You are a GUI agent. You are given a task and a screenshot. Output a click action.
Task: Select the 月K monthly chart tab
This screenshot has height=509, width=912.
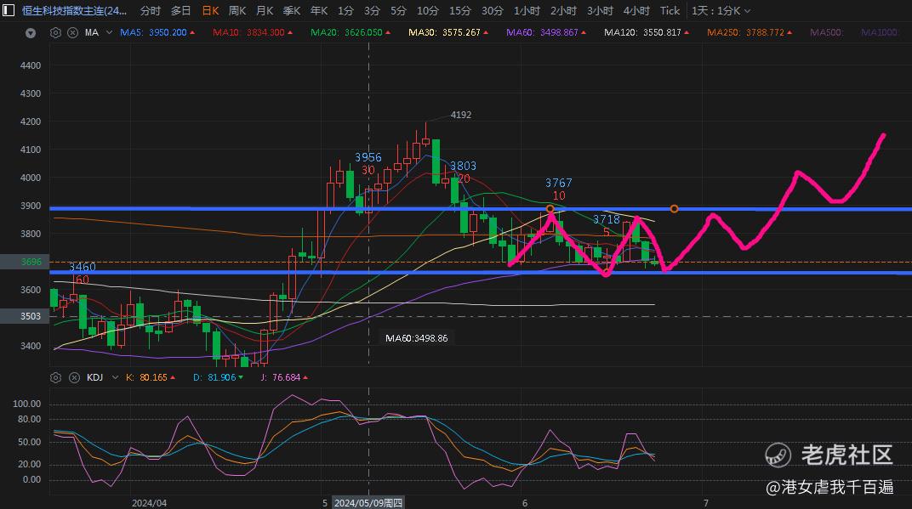point(265,11)
